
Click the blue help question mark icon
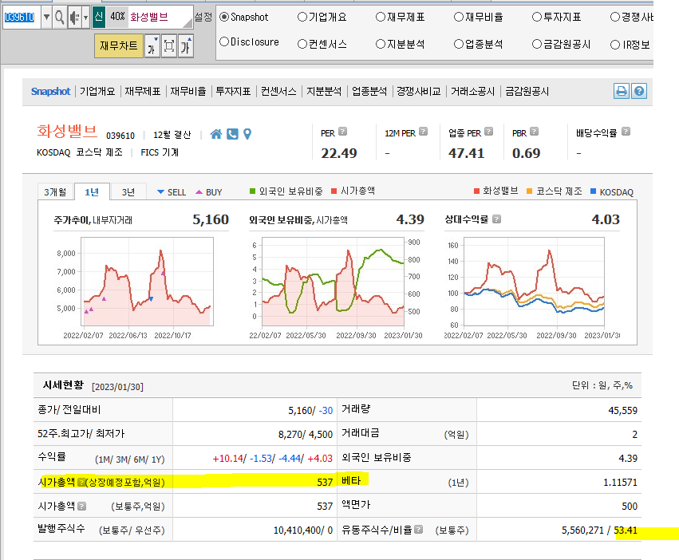coord(639,92)
